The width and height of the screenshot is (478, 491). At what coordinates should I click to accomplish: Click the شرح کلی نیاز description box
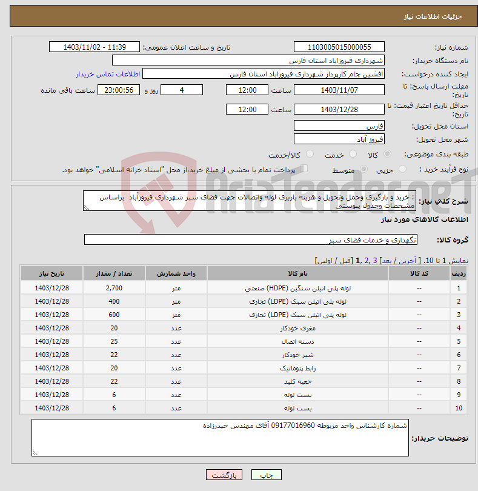tap(250, 201)
